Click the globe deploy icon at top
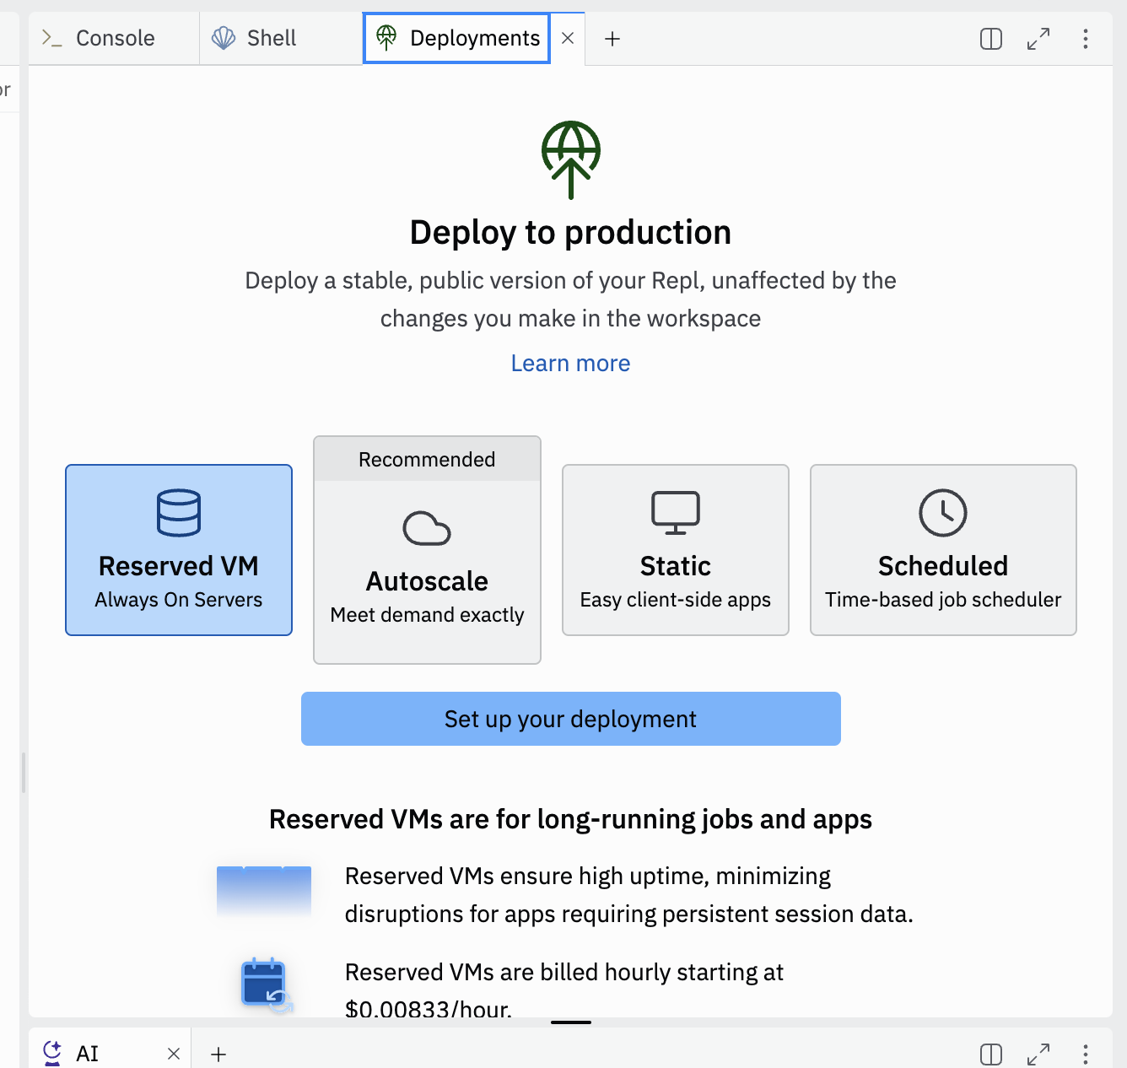Image resolution: width=1127 pixels, height=1068 pixels. 571,159
